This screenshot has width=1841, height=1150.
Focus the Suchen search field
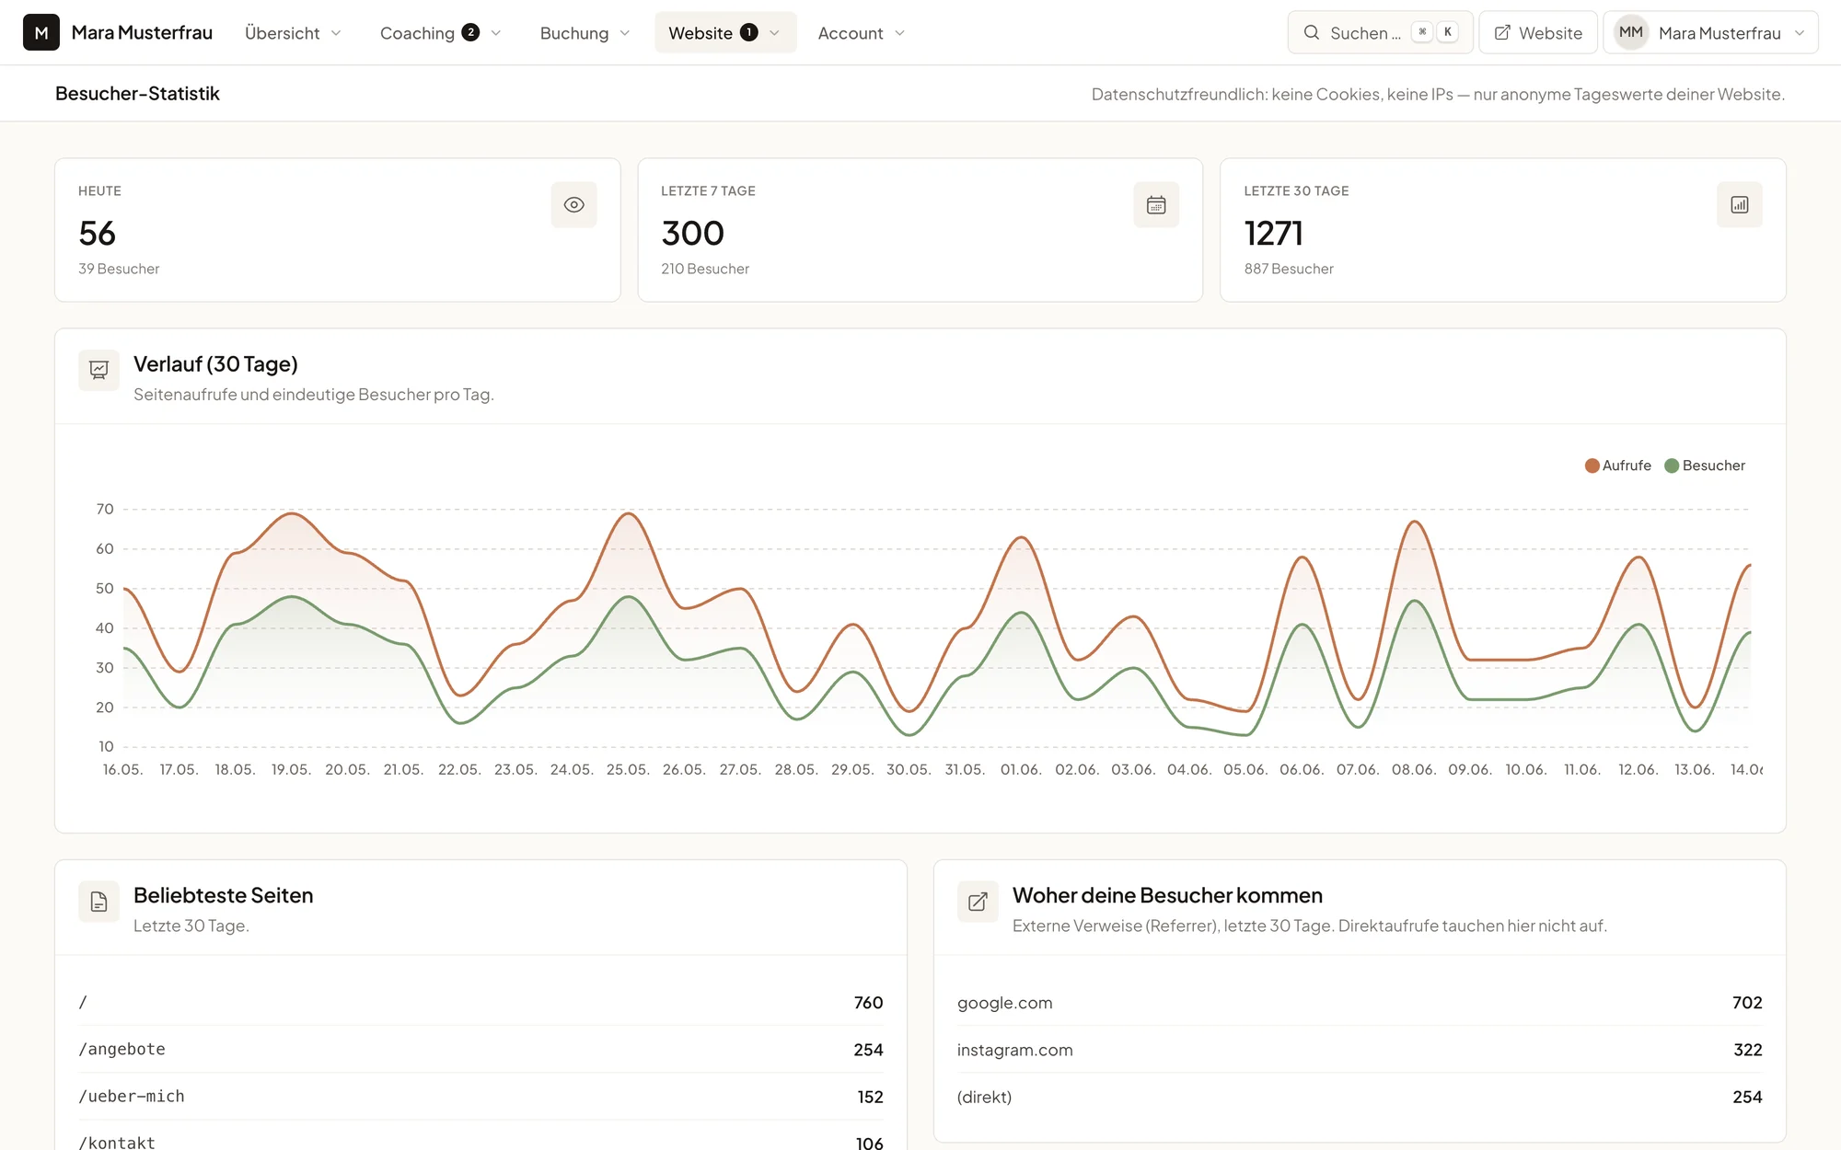click(x=1380, y=33)
